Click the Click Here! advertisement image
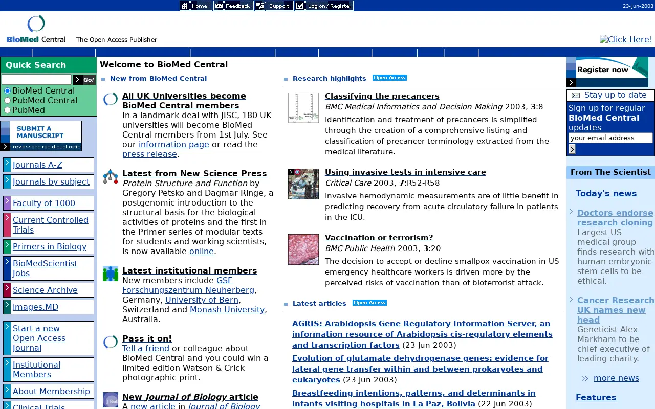The width and height of the screenshot is (655, 409). tap(626, 39)
